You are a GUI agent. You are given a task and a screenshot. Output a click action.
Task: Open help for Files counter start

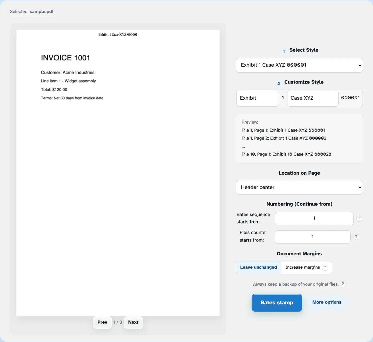pyautogui.click(x=356, y=237)
